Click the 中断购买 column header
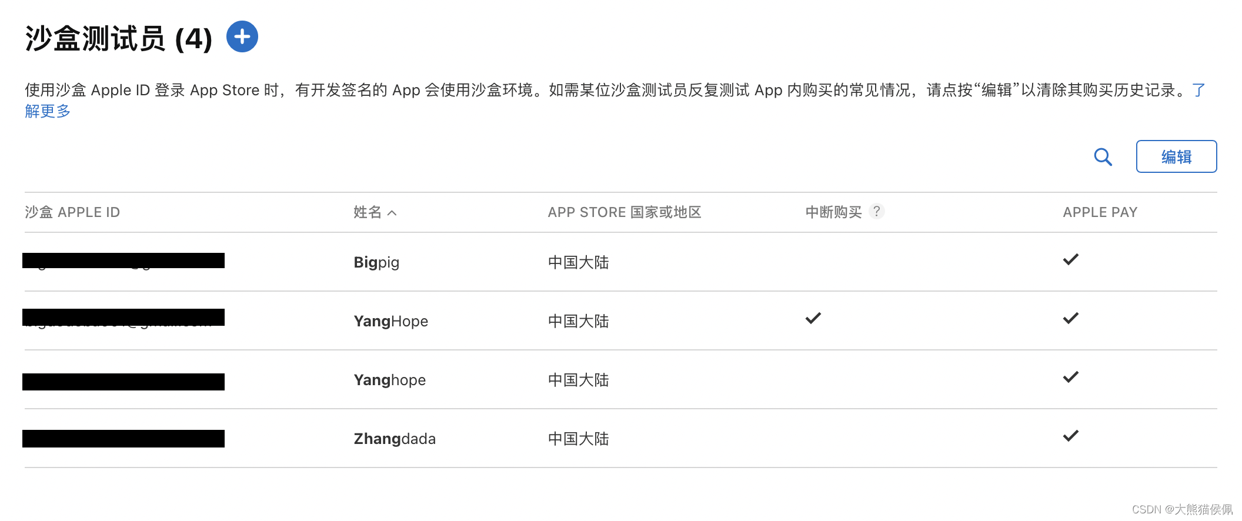The width and height of the screenshot is (1242, 521). 833,212
